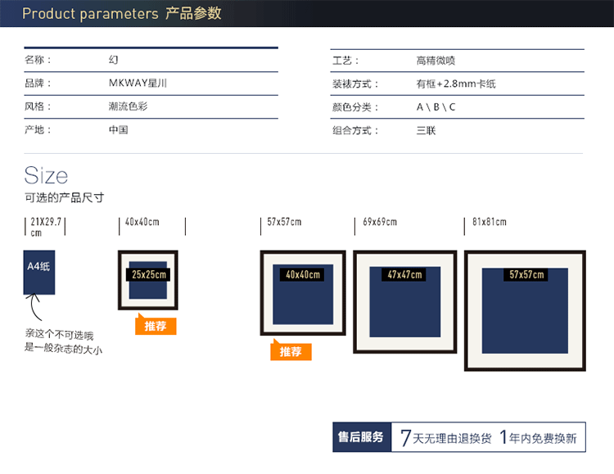Click the orange 推荐 badge under 57x57cm frame
Screen dimensions: 614x474
[291, 351]
